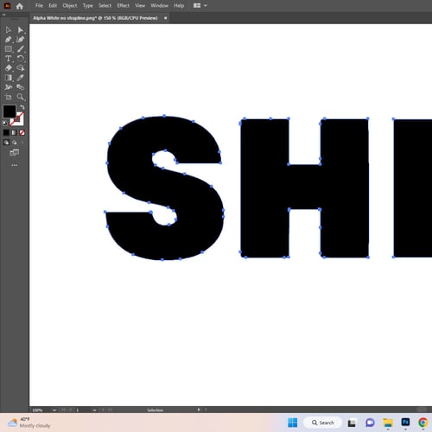Open the Object menu
Screen dimensions: 432x432
coord(70,5)
